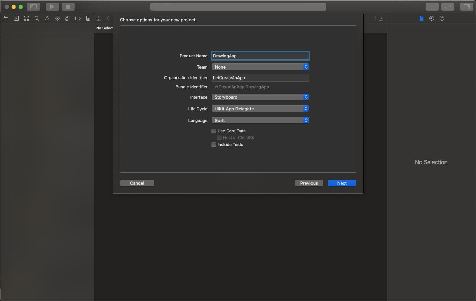The width and height of the screenshot is (476, 301).
Task: Open the History inspector clock icon
Action: click(x=431, y=18)
